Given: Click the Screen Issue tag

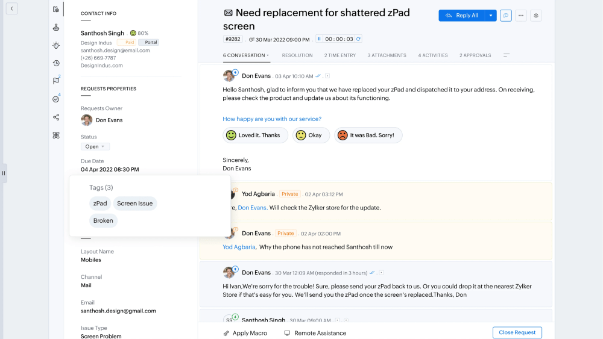Looking at the screenshot, I should [135, 204].
